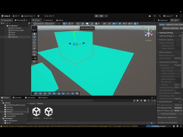This screenshot has height=137, width=183.
Task: Click the lock icon in Hierarchy panel
Action: click(27, 20)
